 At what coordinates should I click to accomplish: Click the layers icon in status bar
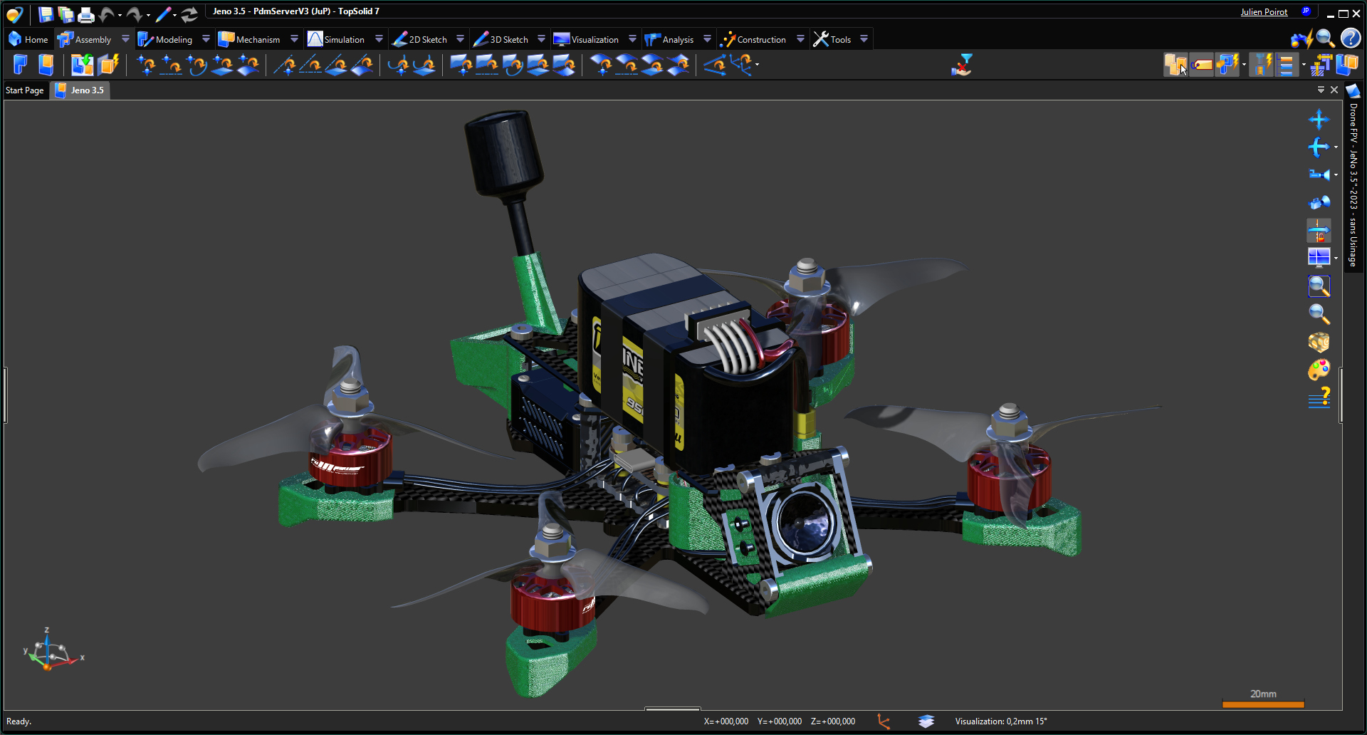click(926, 721)
